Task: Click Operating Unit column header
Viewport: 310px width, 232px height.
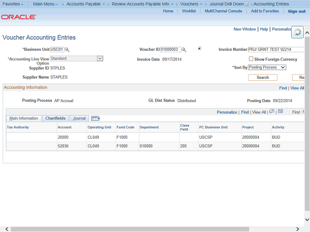Action: tap(99, 127)
